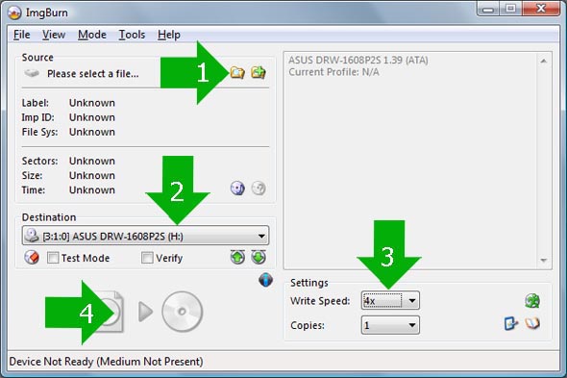Click the blue change book type icon
Viewport: 567px width, 378px height.
coord(511,323)
